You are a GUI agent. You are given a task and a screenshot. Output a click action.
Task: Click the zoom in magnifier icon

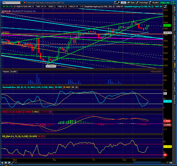(6, 163)
